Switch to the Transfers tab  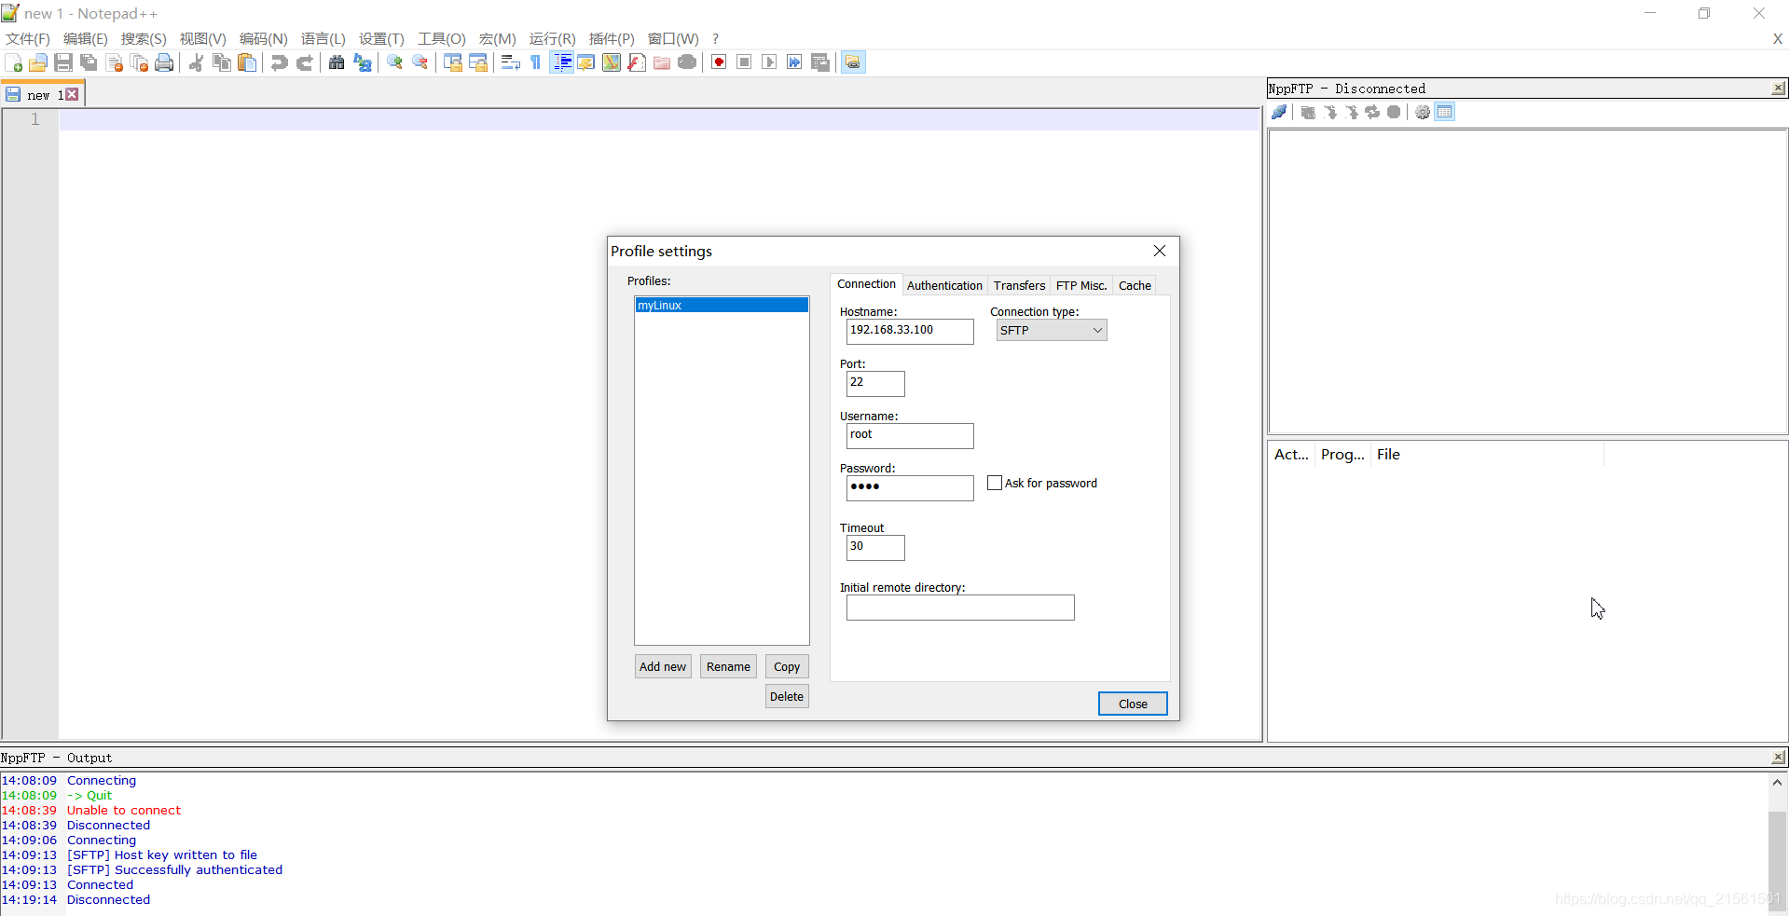tap(1019, 285)
